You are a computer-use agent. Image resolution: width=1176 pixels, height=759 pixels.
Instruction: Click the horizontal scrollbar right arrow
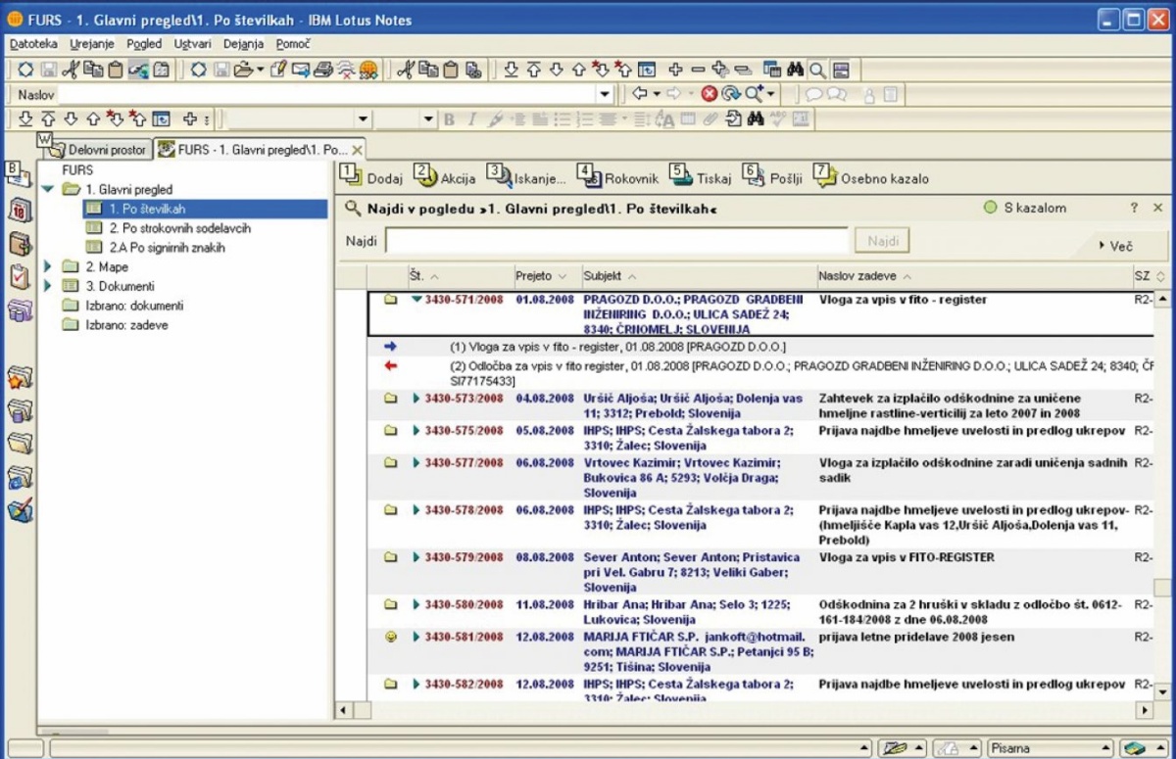click(x=1144, y=709)
